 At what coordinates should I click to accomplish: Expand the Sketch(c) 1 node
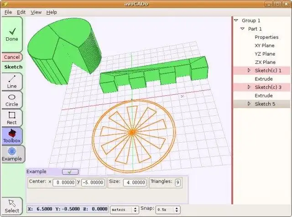point(249,70)
